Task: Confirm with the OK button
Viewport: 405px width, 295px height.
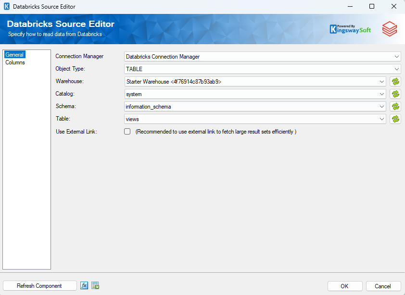Action: [x=345, y=286]
